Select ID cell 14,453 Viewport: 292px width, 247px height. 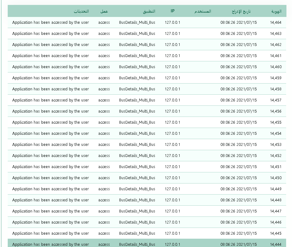point(276,145)
